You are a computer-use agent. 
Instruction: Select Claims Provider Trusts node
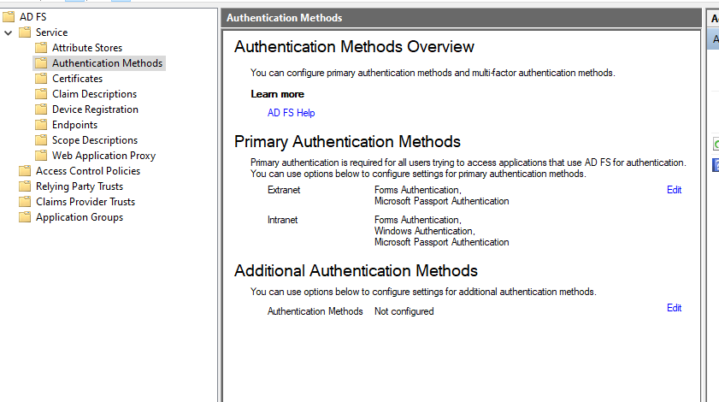pos(85,202)
